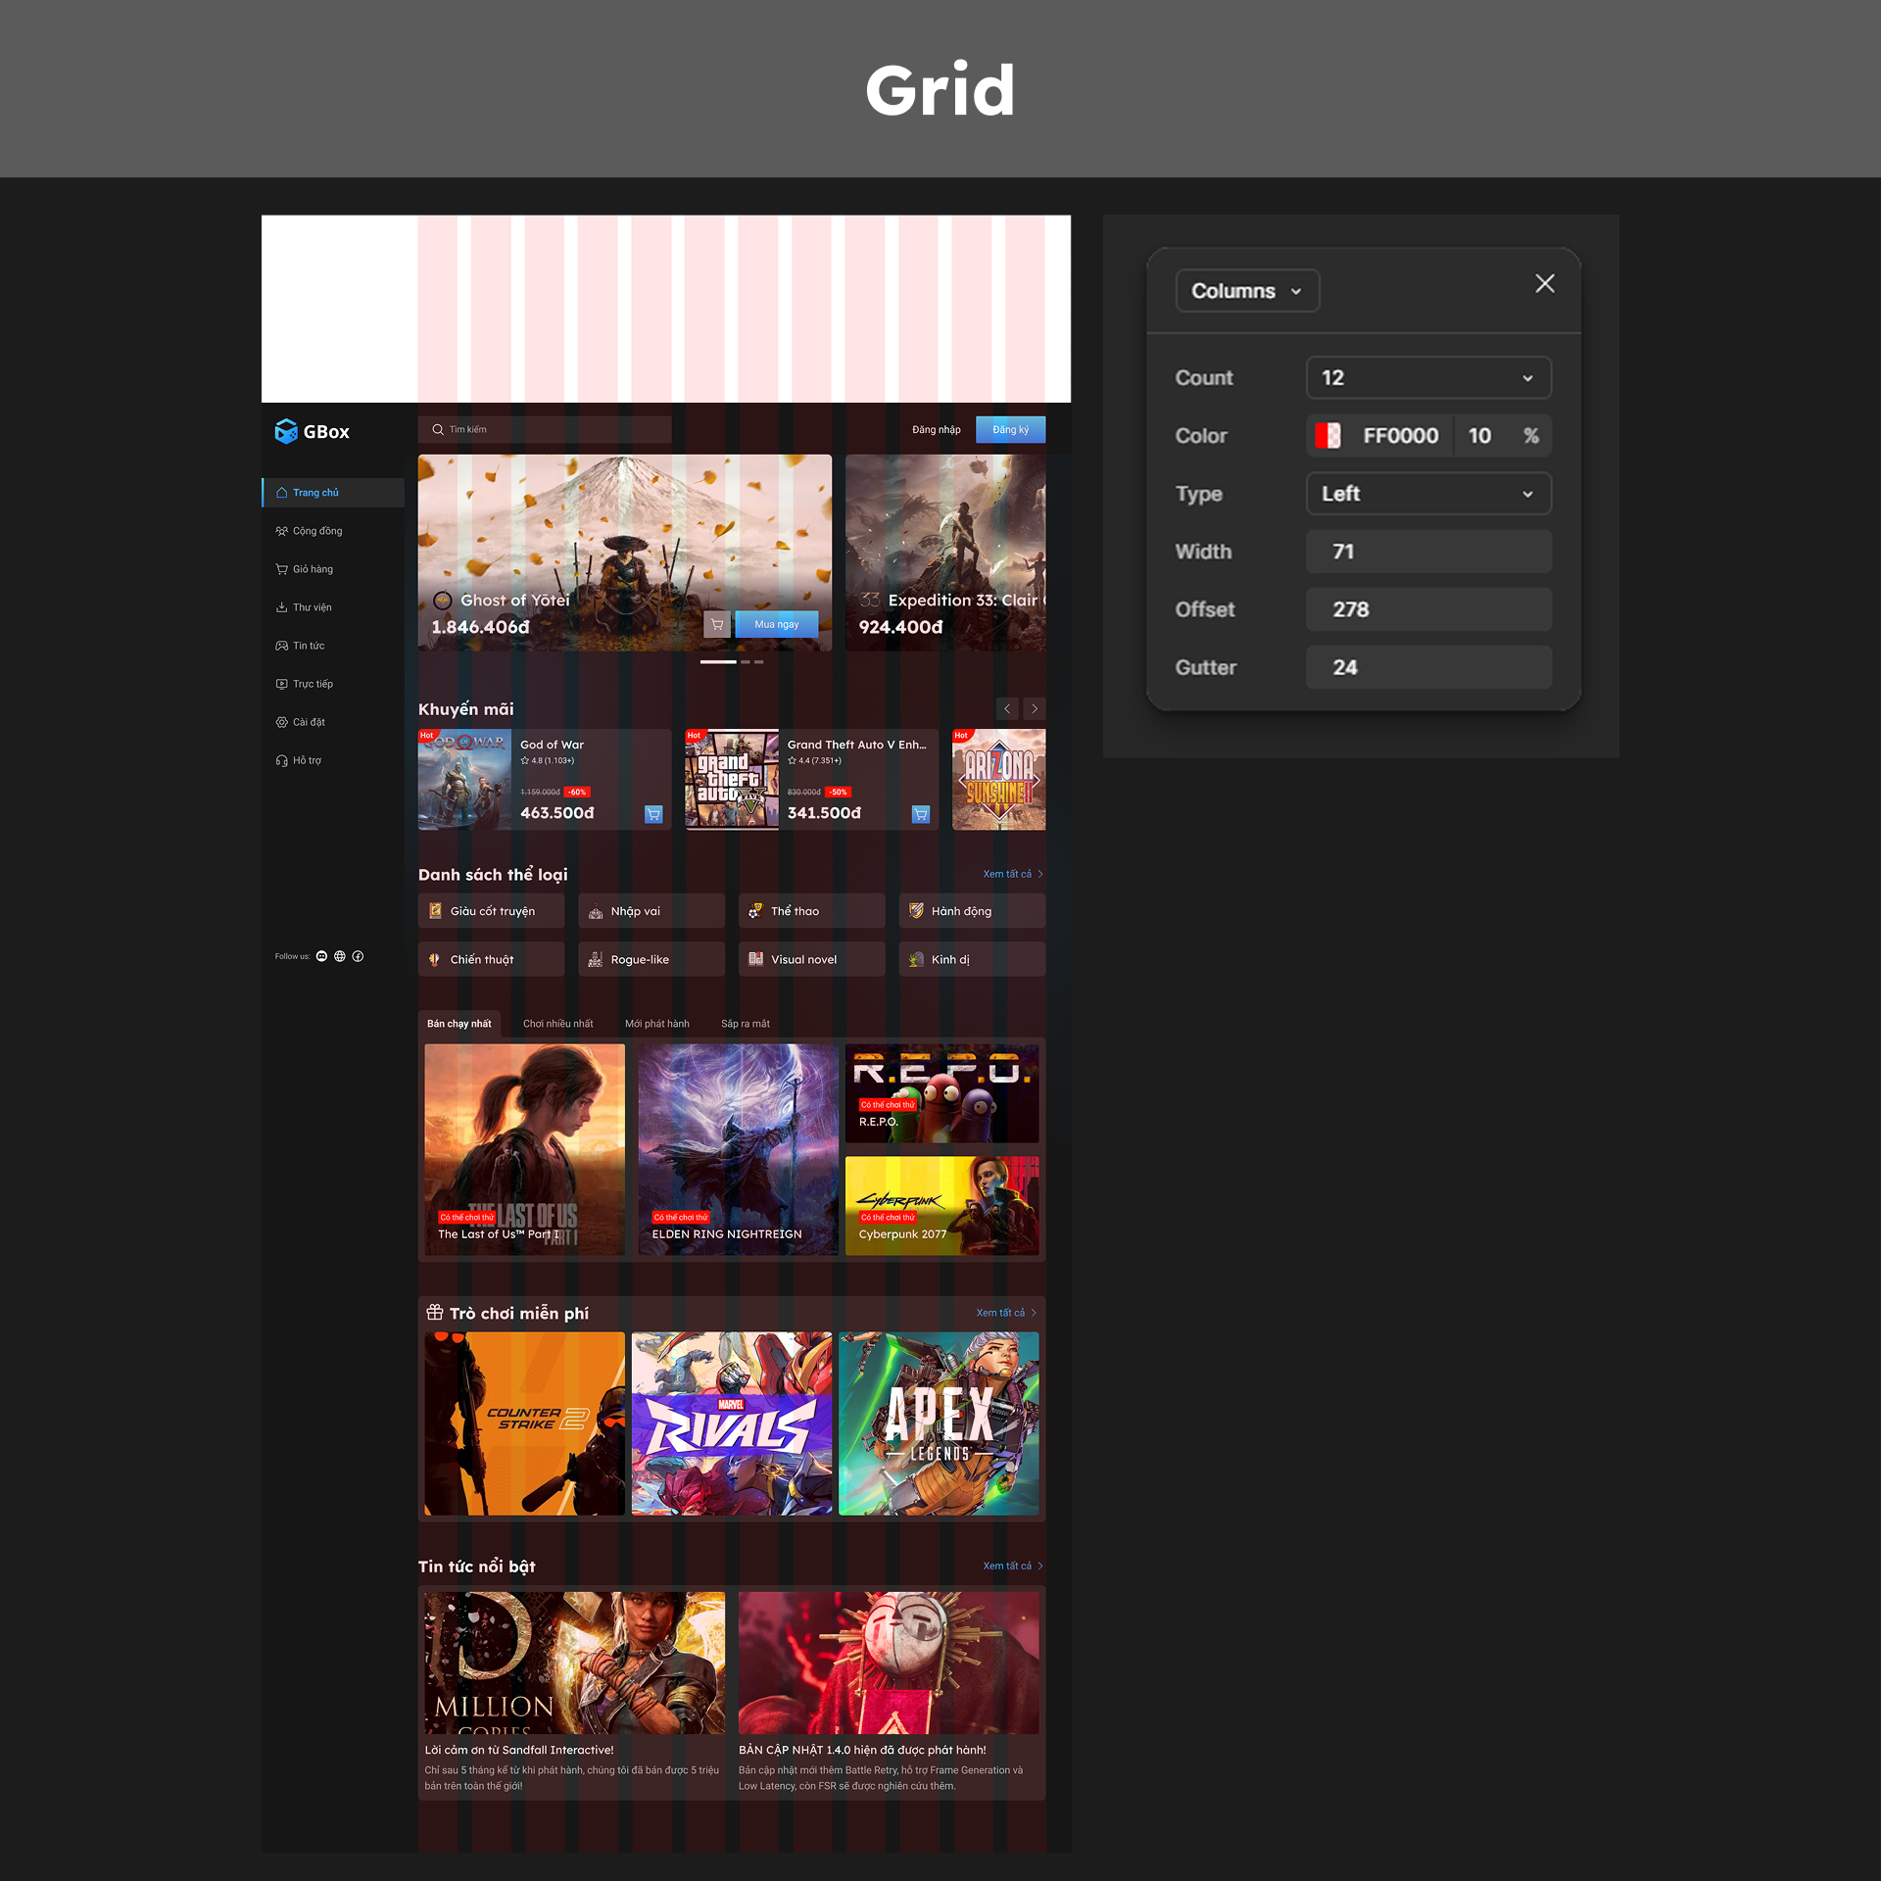Switch to Mới phát hành tab
The image size is (1881, 1881).
pos(657,1024)
